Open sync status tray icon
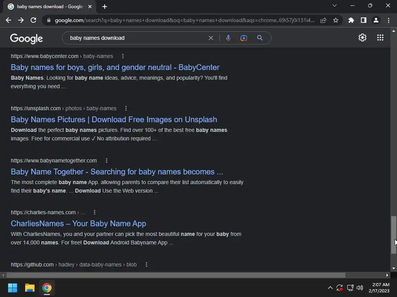 tap(339, 288)
